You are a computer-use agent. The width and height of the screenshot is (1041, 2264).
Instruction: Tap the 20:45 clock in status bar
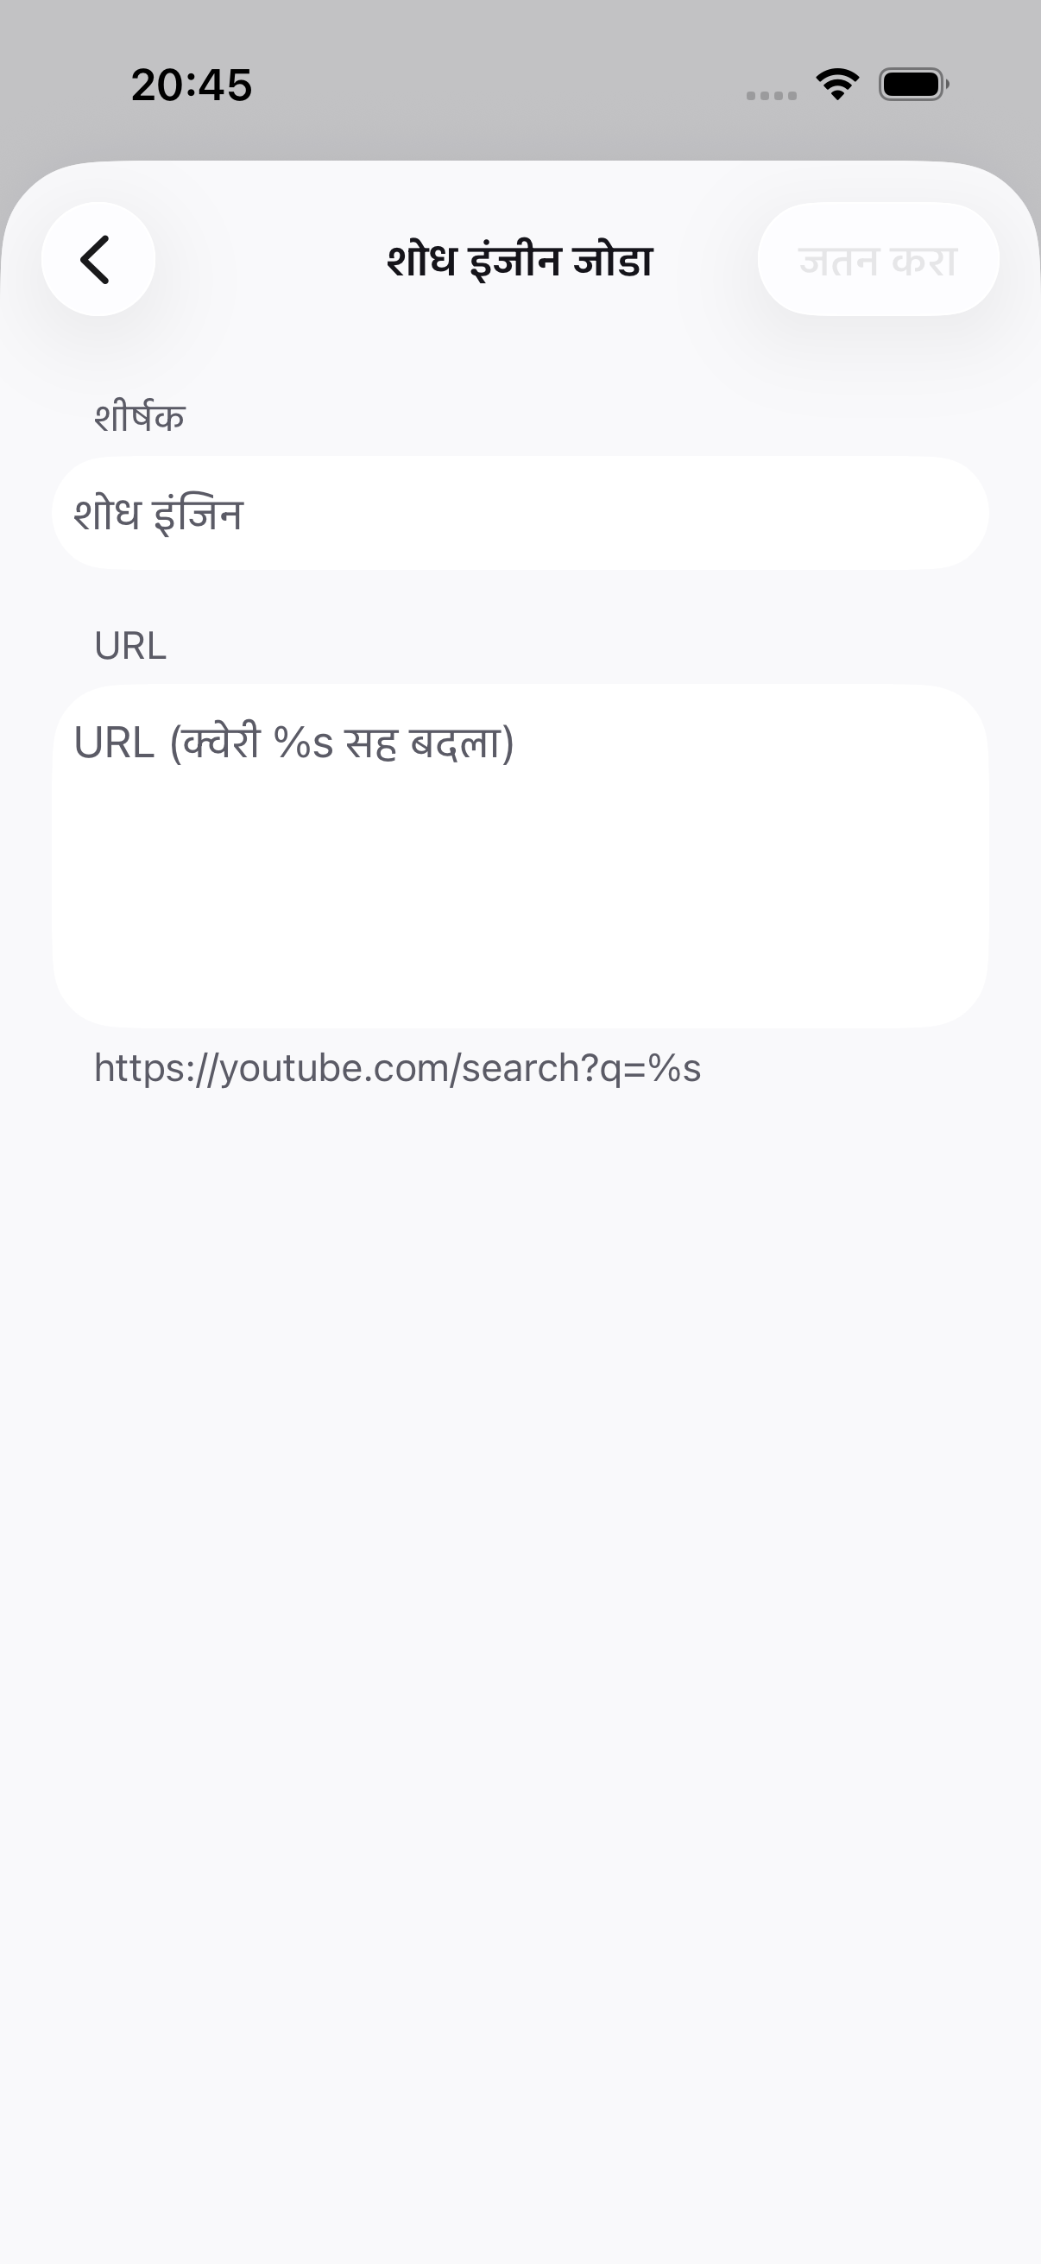[192, 85]
